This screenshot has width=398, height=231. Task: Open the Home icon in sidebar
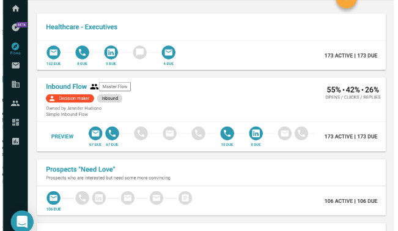click(15, 9)
